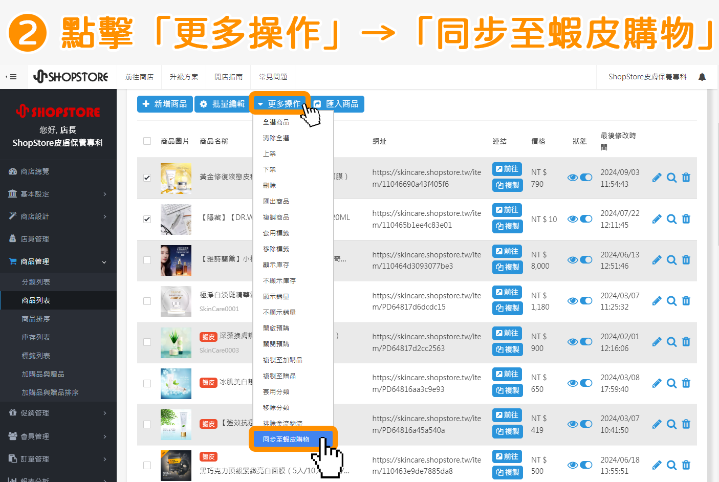Image resolution: width=719 pixels, height=482 pixels.
Task: Click 前往 button for NT$ 790 product
Action: click(x=507, y=169)
